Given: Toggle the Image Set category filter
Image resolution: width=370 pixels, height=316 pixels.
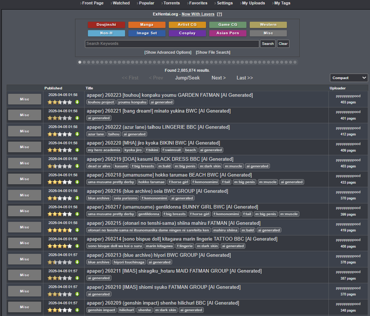Looking at the screenshot, I should click(147, 33).
